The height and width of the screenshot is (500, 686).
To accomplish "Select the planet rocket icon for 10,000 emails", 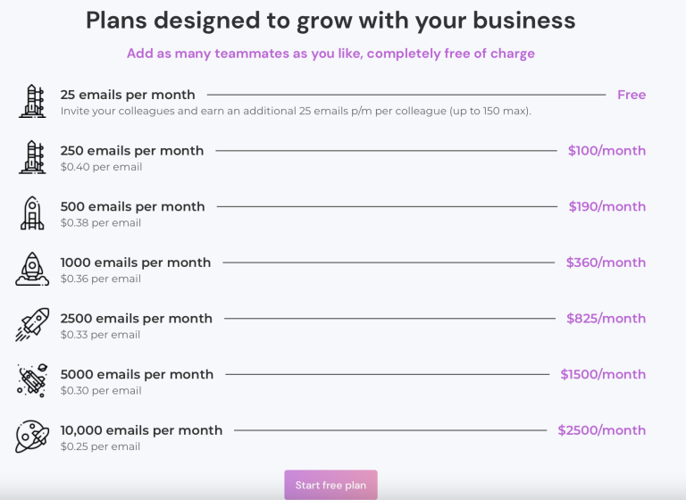I will click(x=32, y=437).
